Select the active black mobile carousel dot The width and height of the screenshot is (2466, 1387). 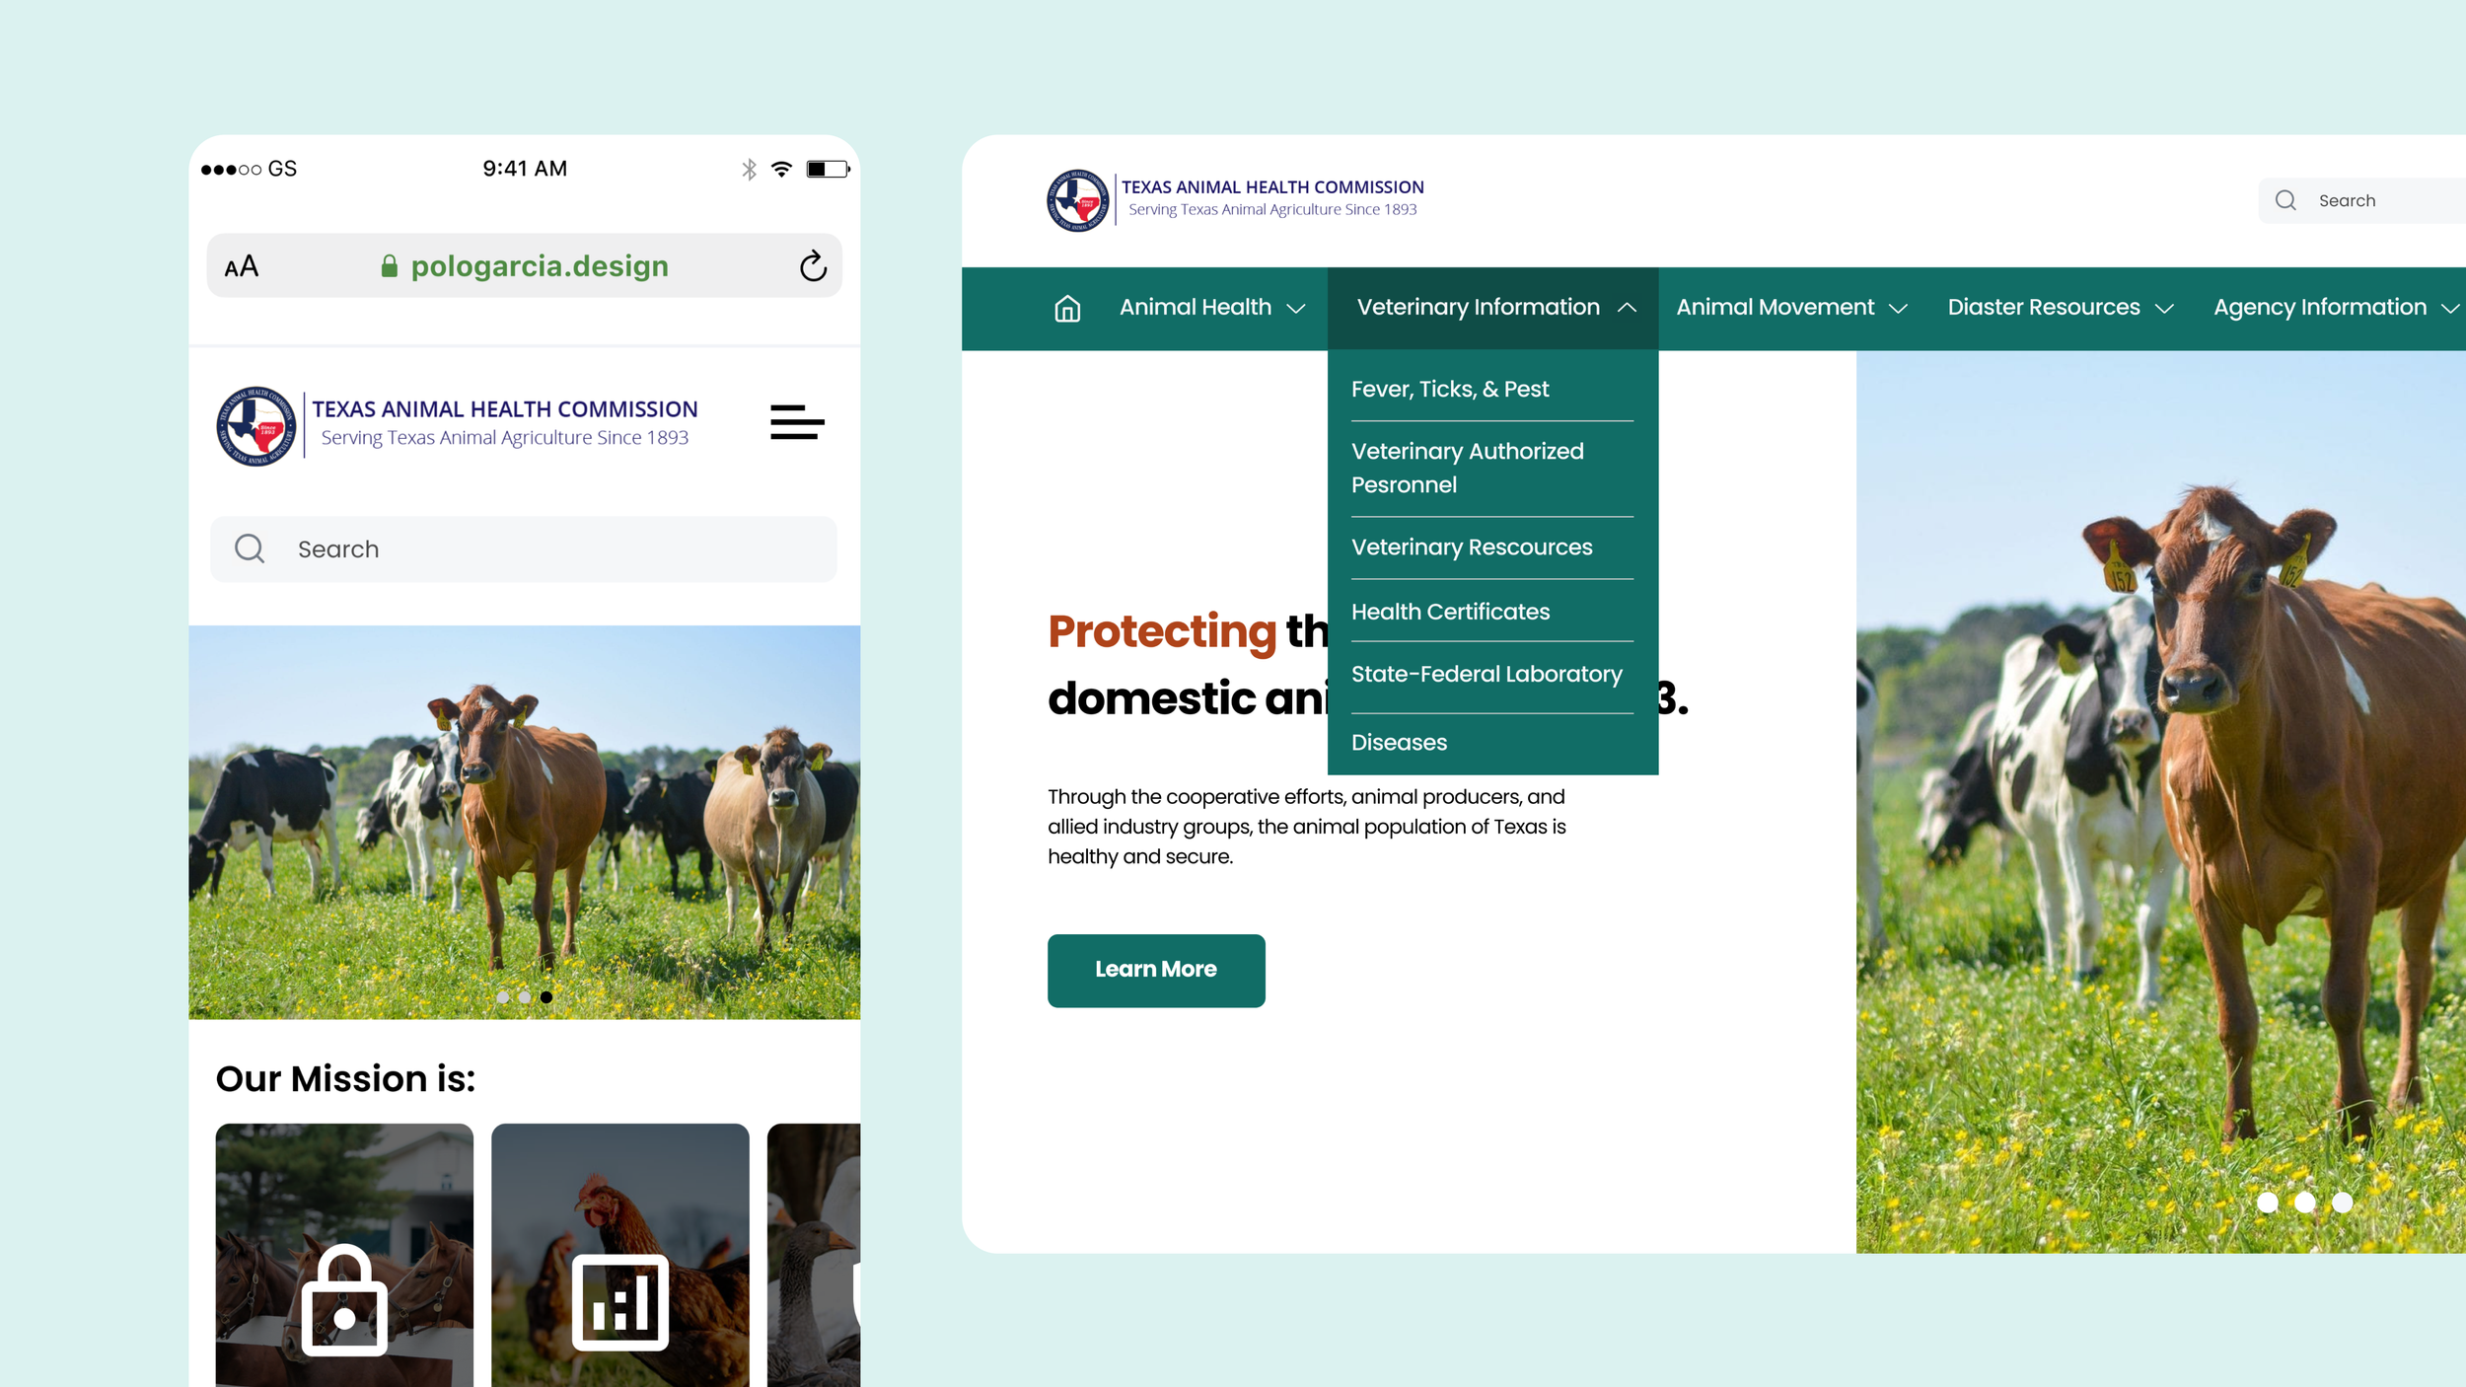545,997
